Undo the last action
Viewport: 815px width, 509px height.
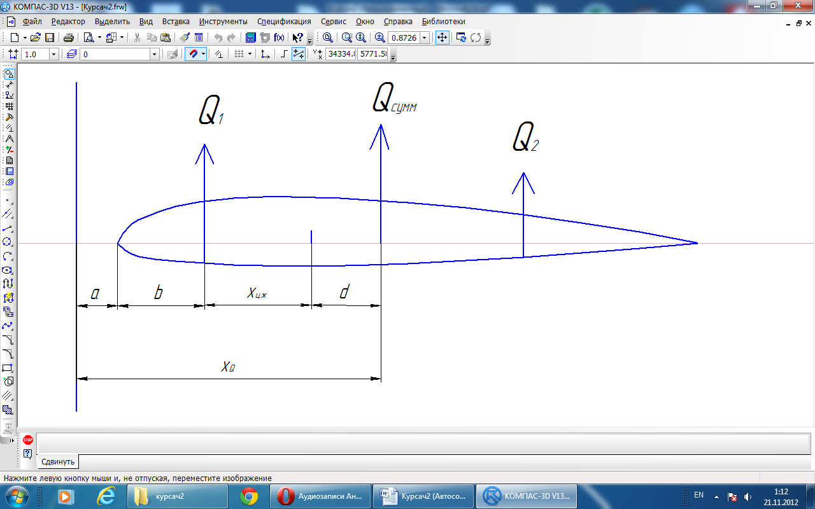218,38
